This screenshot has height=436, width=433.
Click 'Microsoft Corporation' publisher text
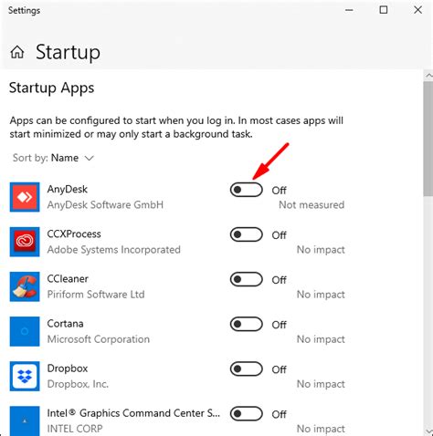pos(99,339)
